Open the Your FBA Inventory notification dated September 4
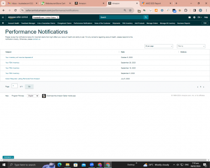The width and height of the screenshot is (210, 168). (12, 73)
